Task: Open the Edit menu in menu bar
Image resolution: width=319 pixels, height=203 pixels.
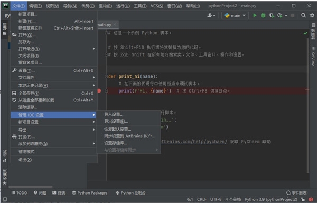Action: click(35, 6)
